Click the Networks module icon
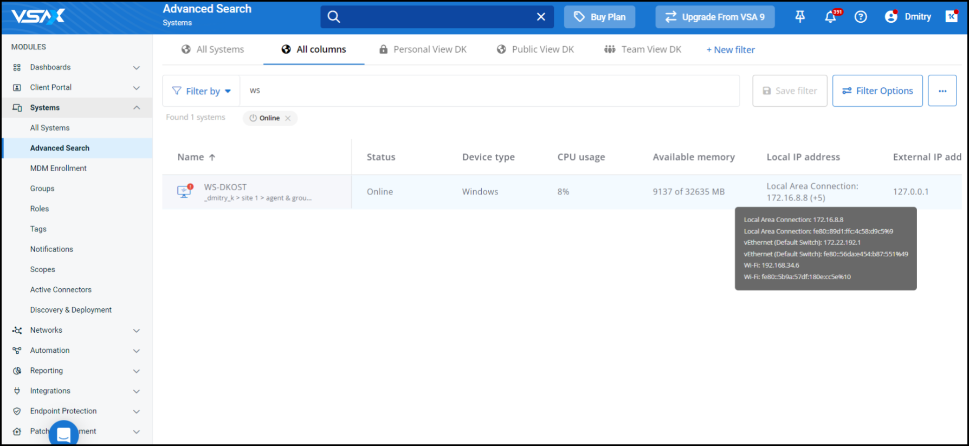This screenshot has width=969, height=446. [17, 330]
